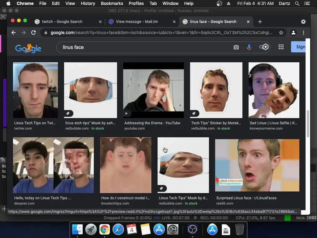Screen dimensions: 317x238
Task: Click the OBS add scene plus button
Action: tap(4, 209)
